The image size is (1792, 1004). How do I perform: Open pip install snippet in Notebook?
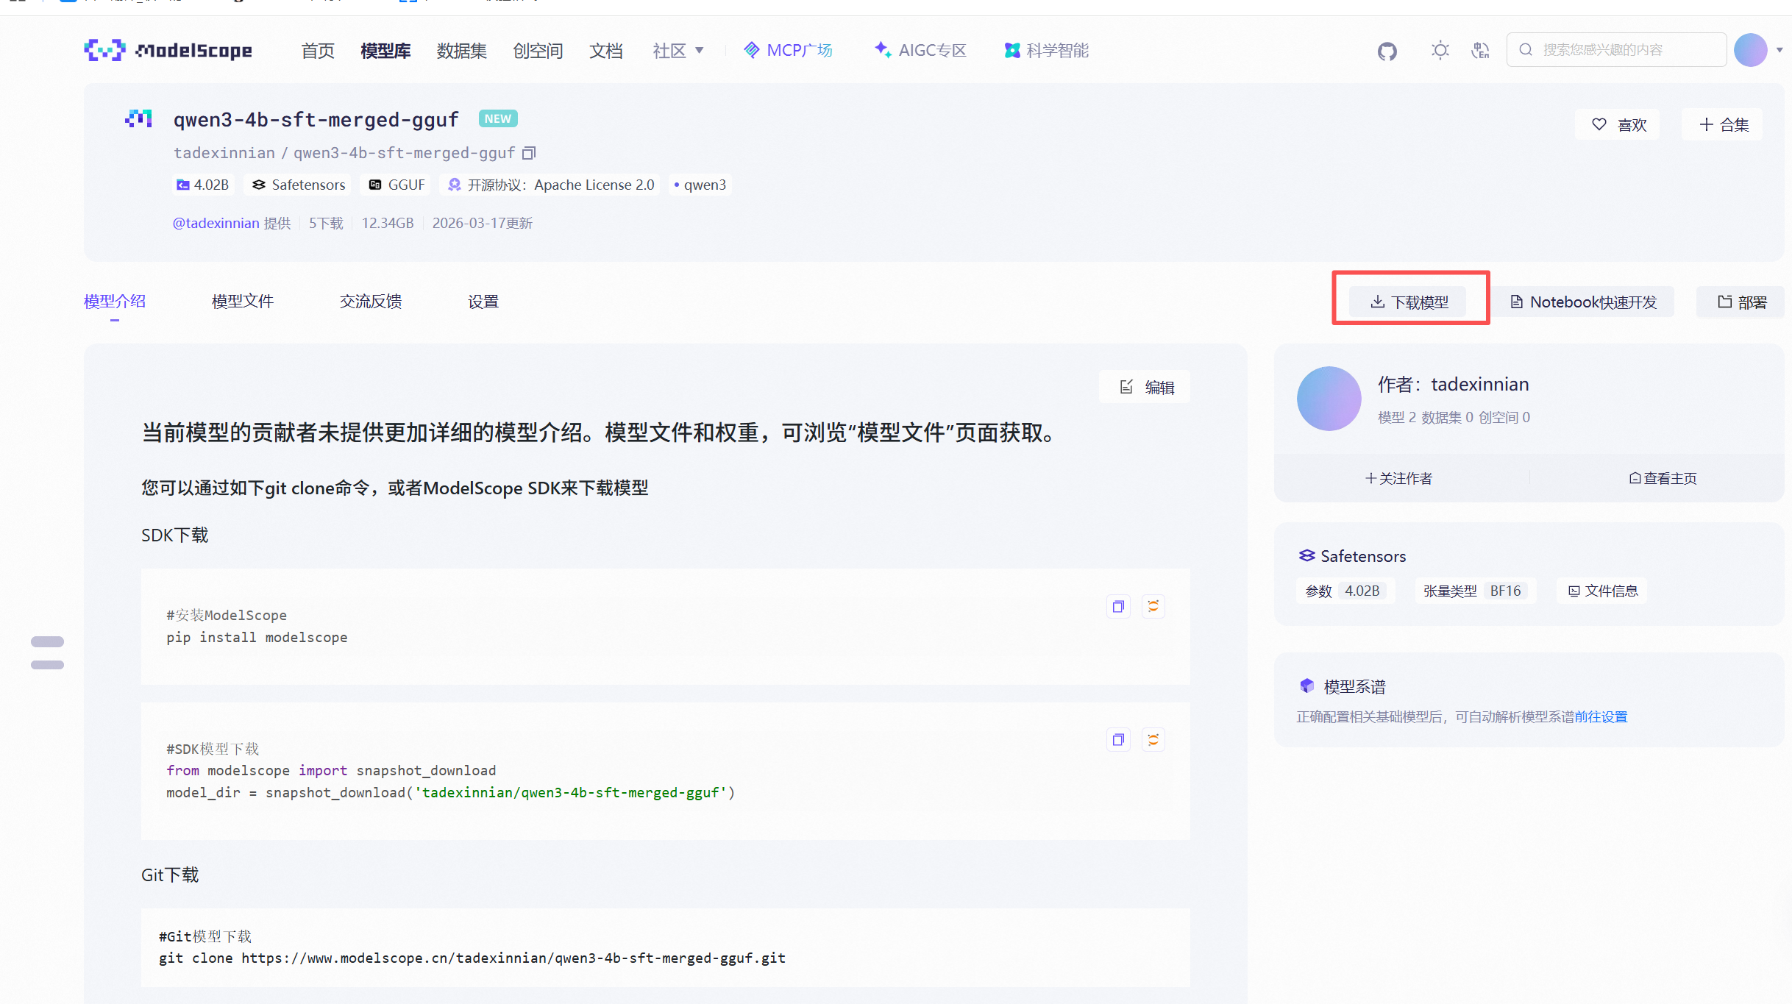coord(1153,607)
